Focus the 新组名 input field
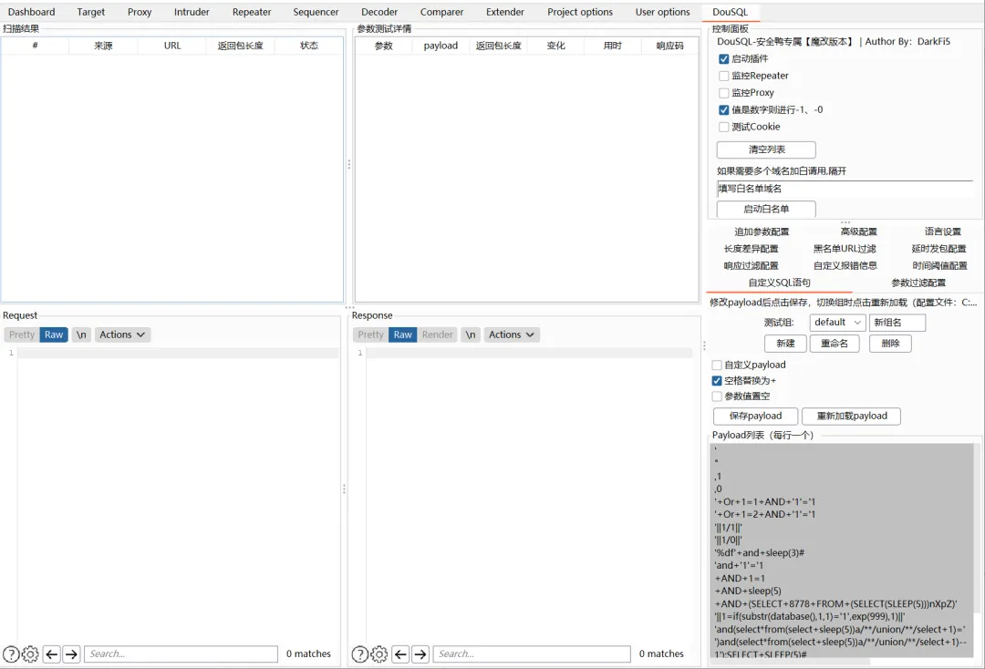The width and height of the screenshot is (985, 669). (897, 322)
